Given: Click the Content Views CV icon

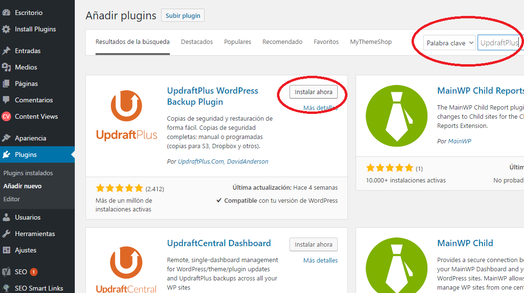Looking at the screenshot, I should [x=6, y=116].
